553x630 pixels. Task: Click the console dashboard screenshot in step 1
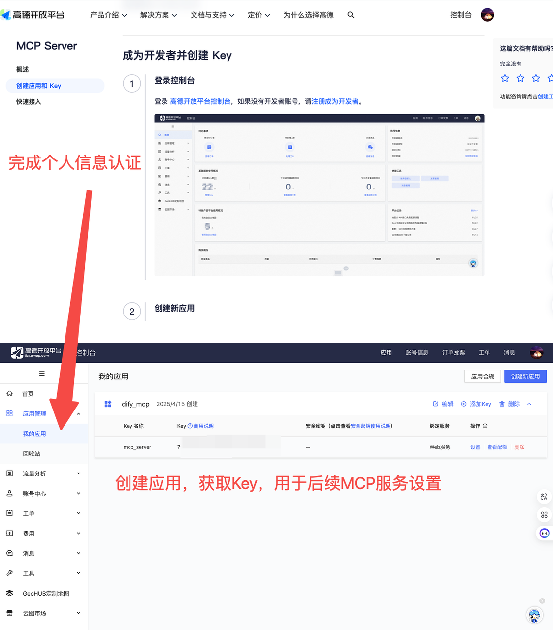click(319, 194)
